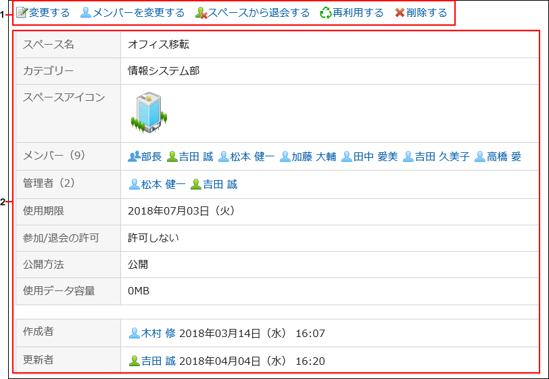This screenshot has width=549, height=379.
Task: Click the leave-space icon beside スペースから退会する
Action: [x=201, y=13]
